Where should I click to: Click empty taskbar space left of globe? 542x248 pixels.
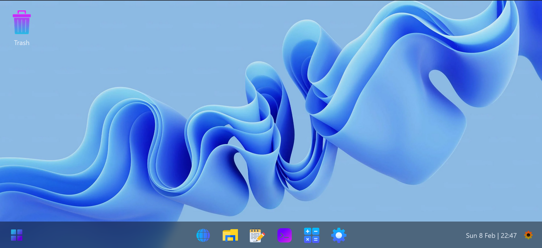(x=113, y=235)
